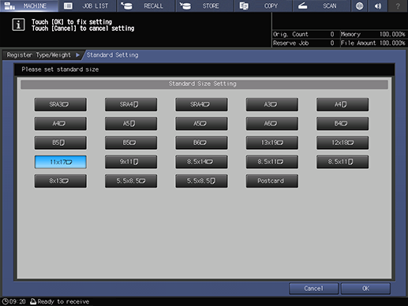Click the Standard Size Setting header
Image resolution: width=408 pixels, height=306 pixels.
tap(204, 84)
